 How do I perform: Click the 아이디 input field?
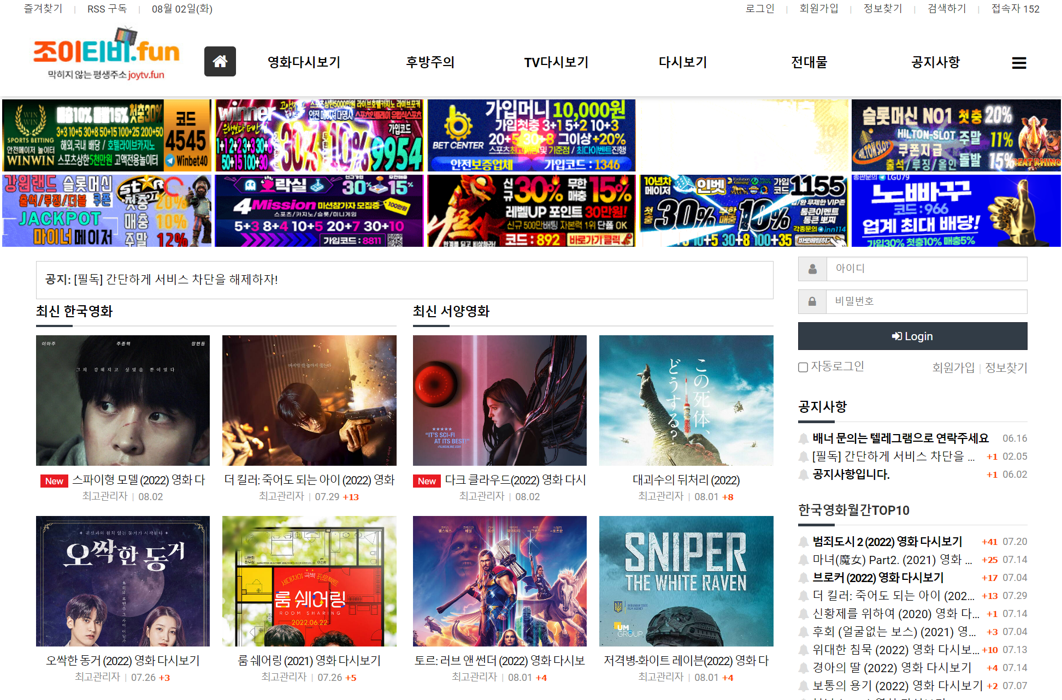pyautogui.click(x=927, y=269)
